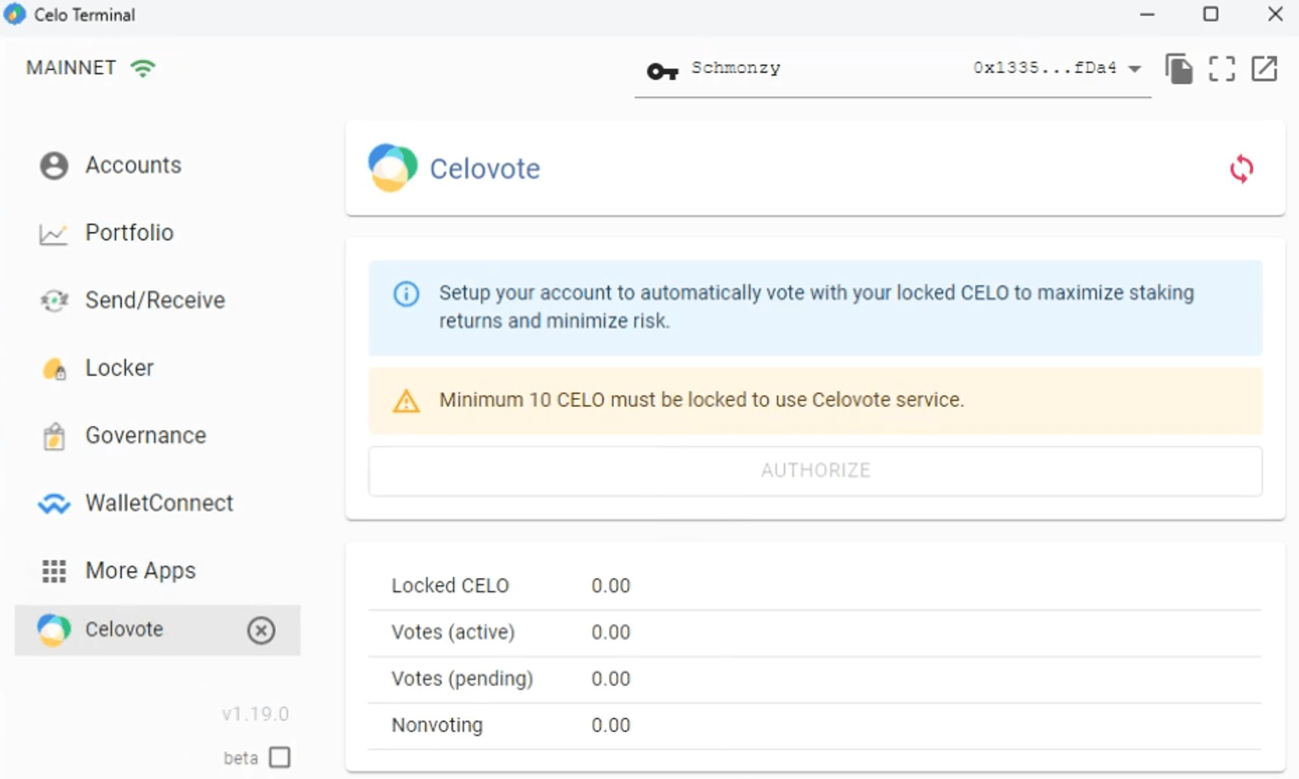Click the Accounts person icon
Image resolution: width=1299 pixels, height=779 pixels.
[x=54, y=166]
